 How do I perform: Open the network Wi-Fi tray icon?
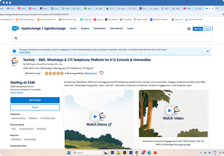[220, 153]
